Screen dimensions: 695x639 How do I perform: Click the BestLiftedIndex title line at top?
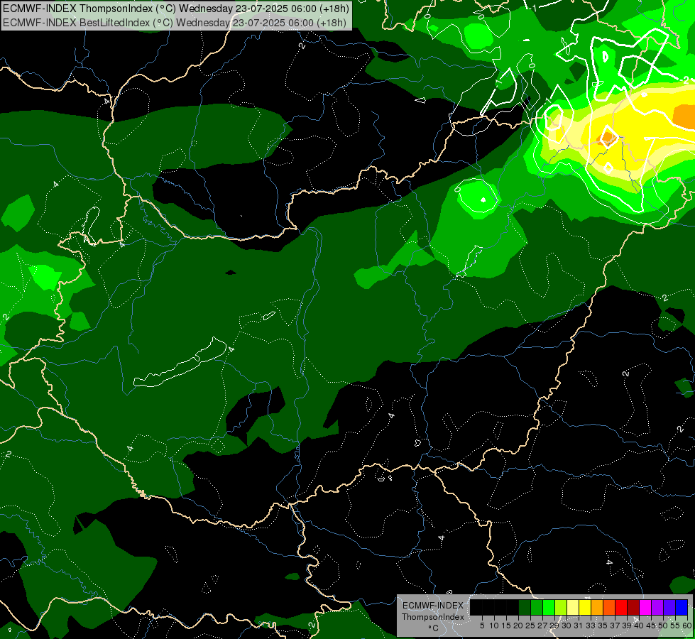pyautogui.click(x=175, y=22)
